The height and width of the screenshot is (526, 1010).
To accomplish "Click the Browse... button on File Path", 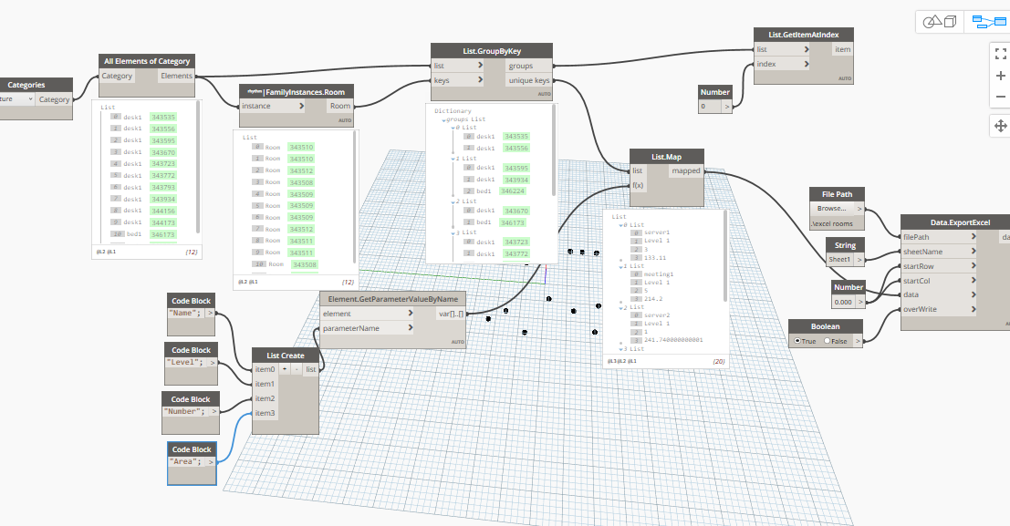I will (x=832, y=209).
